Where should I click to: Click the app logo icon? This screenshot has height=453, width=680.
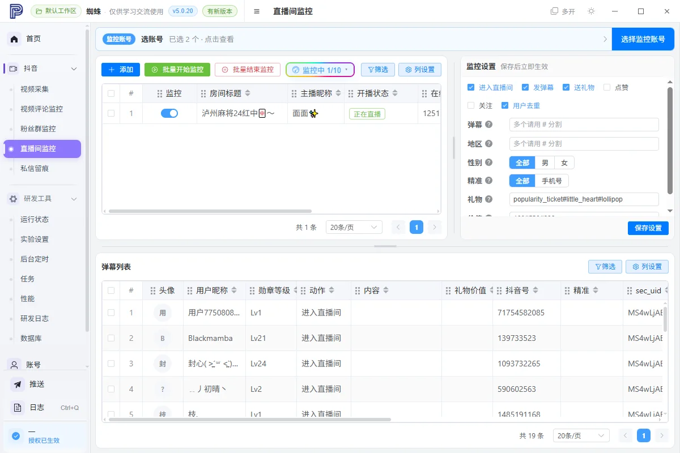pos(16,11)
